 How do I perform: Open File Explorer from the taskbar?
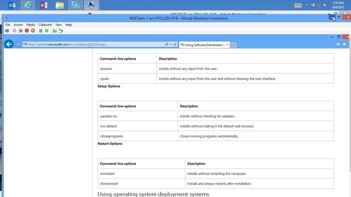(60, 5)
